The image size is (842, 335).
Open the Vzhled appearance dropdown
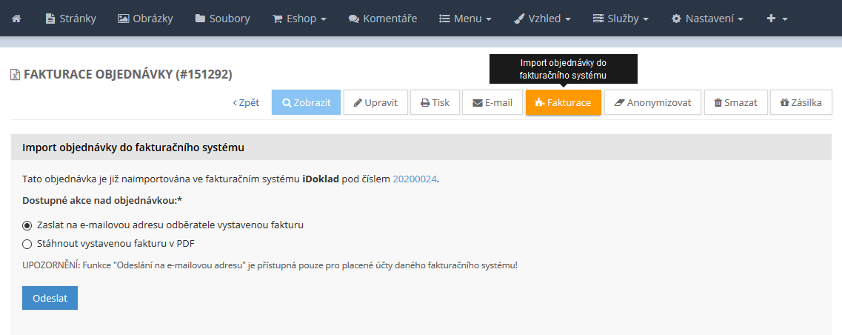point(542,19)
